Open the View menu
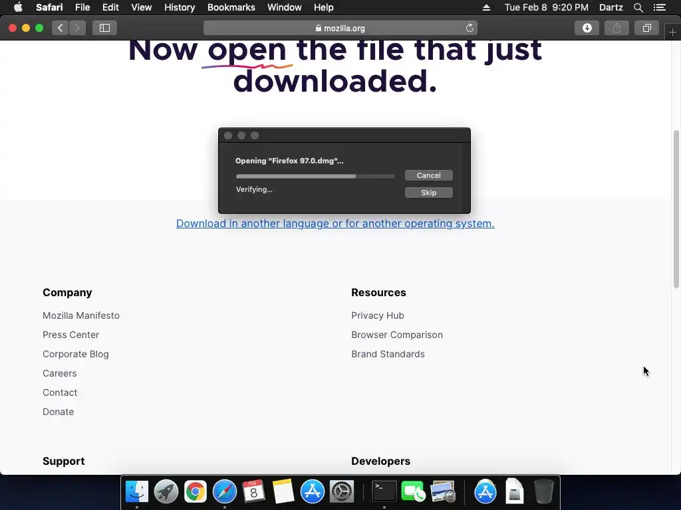Viewport: 681px width, 510px height. coord(141,7)
